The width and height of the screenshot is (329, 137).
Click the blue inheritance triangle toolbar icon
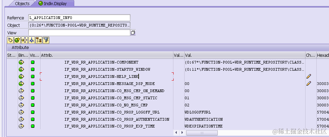point(31,40)
